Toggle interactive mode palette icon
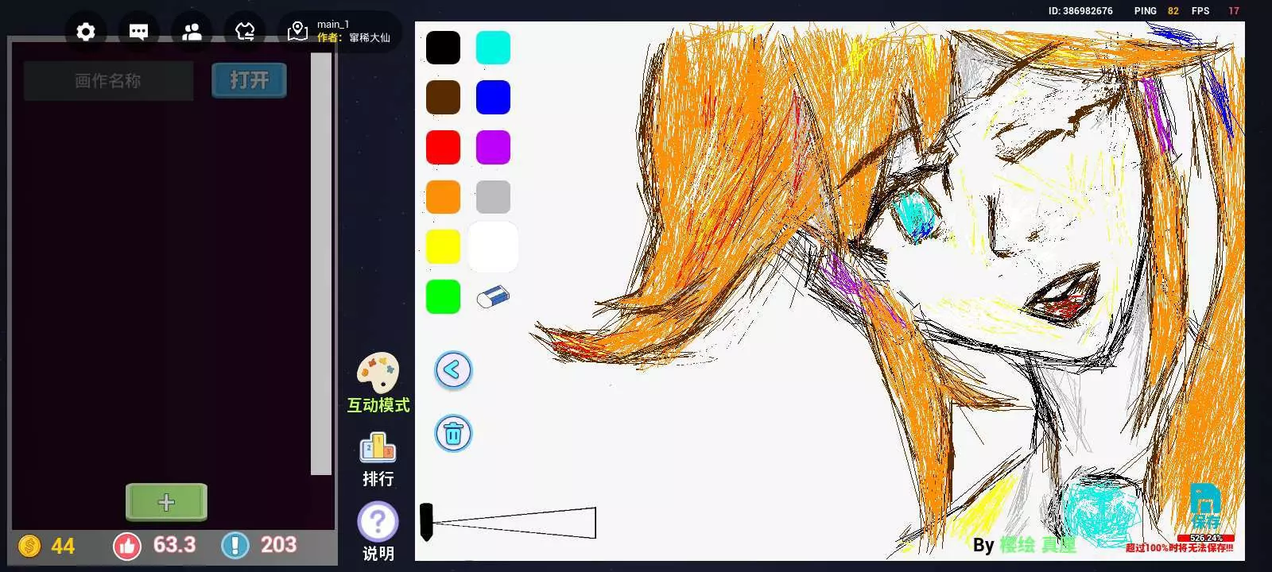Screen dimensions: 1272x572 (378, 373)
